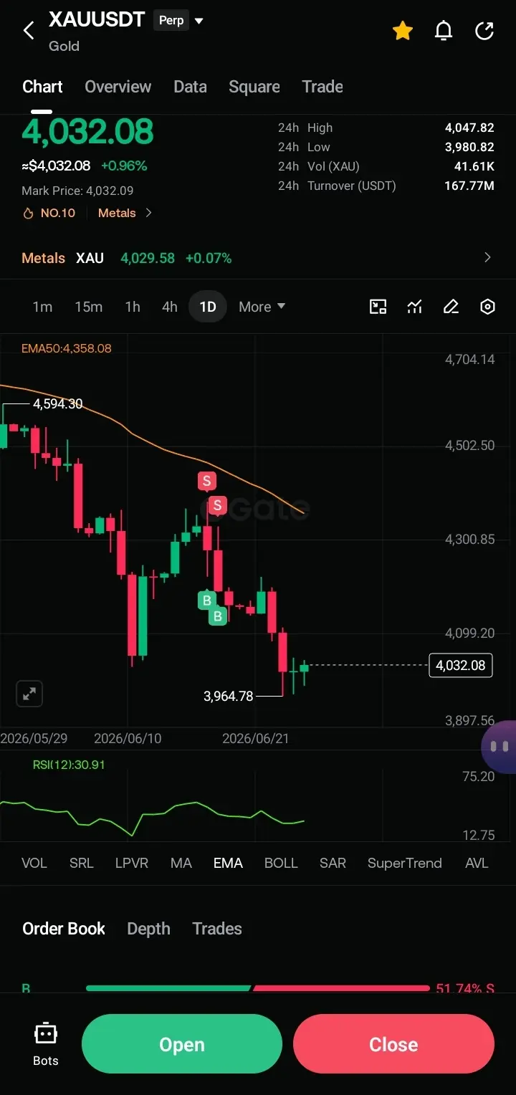Toggle the SRL indicator
The image size is (516, 1095).
pos(81,863)
